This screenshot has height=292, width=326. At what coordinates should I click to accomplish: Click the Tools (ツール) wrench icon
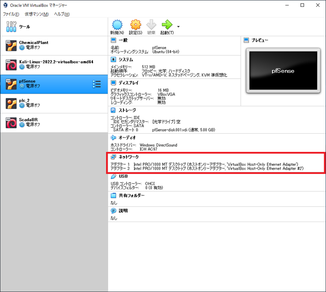[x=11, y=27]
